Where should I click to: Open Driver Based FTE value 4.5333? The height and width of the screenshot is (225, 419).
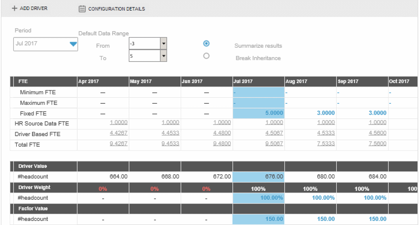326,133
